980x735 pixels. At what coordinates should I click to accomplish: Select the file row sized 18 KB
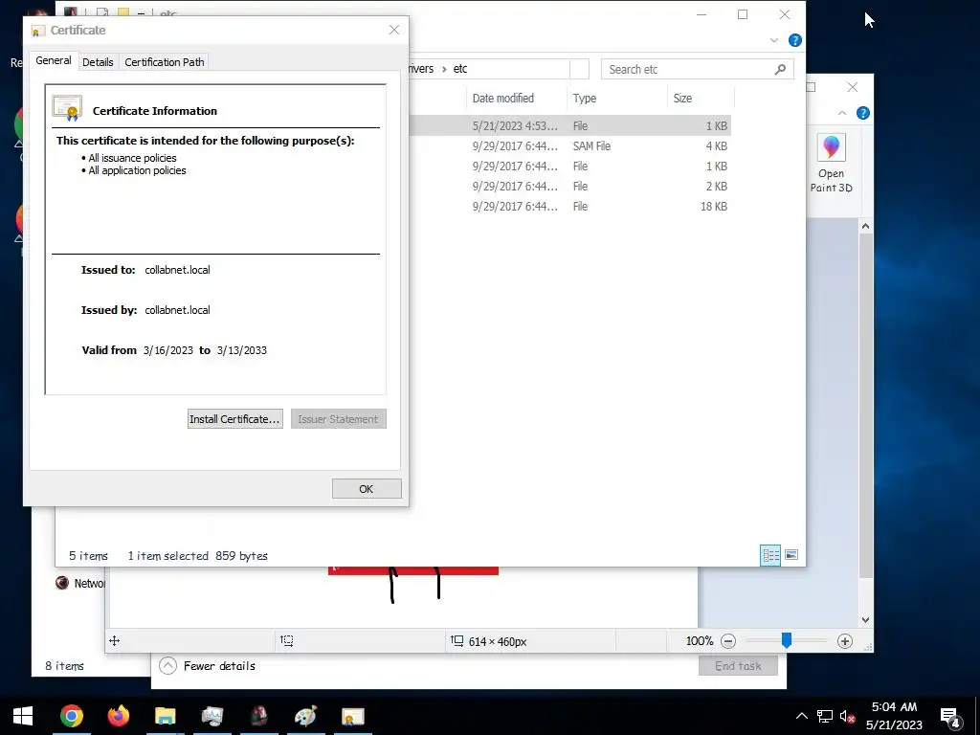pos(568,207)
